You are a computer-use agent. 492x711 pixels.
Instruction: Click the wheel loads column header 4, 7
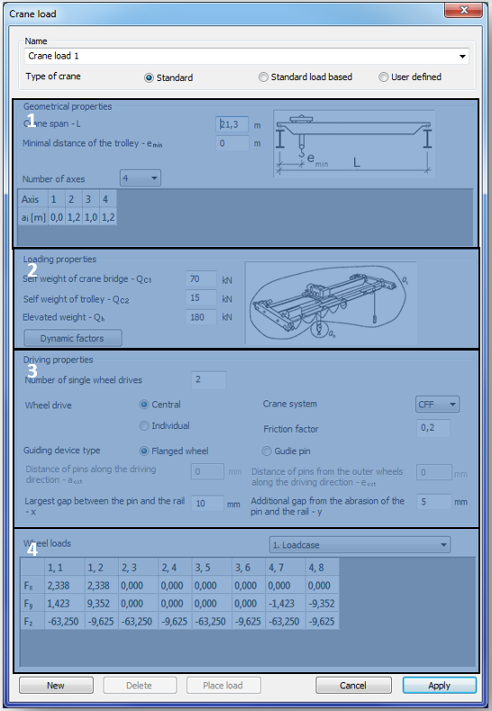click(x=286, y=567)
